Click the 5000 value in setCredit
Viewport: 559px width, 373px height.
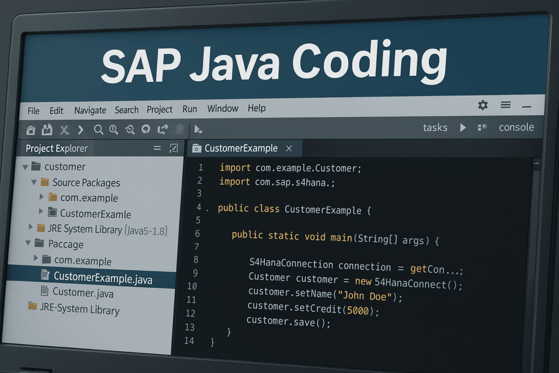pyautogui.click(x=358, y=311)
